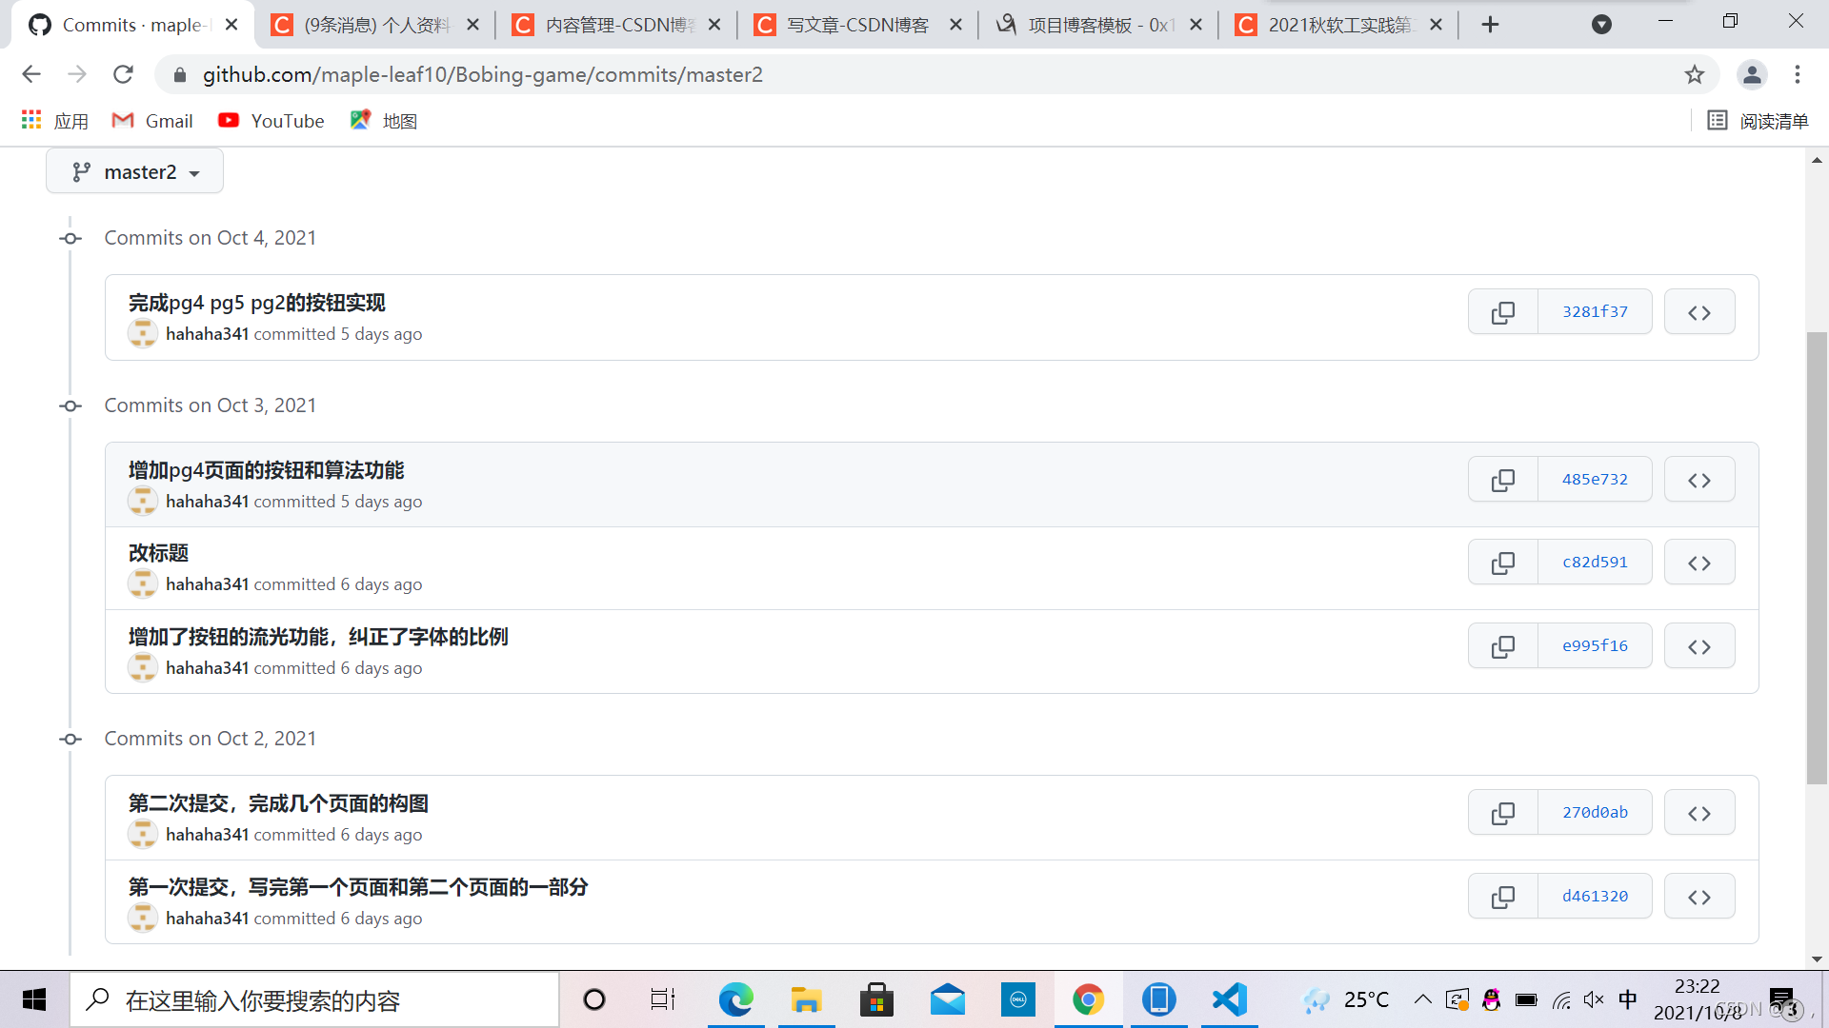
Task: Click the copy commit SHA icon for 270d0ab
Action: click(x=1501, y=812)
